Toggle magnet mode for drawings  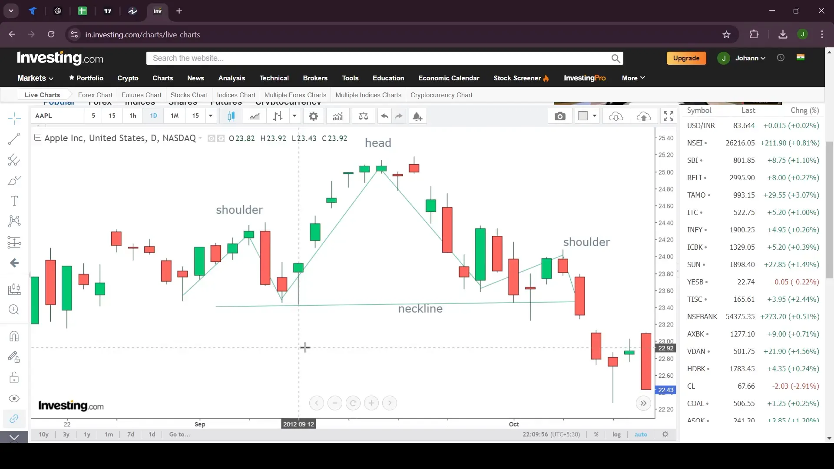tap(14, 337)
